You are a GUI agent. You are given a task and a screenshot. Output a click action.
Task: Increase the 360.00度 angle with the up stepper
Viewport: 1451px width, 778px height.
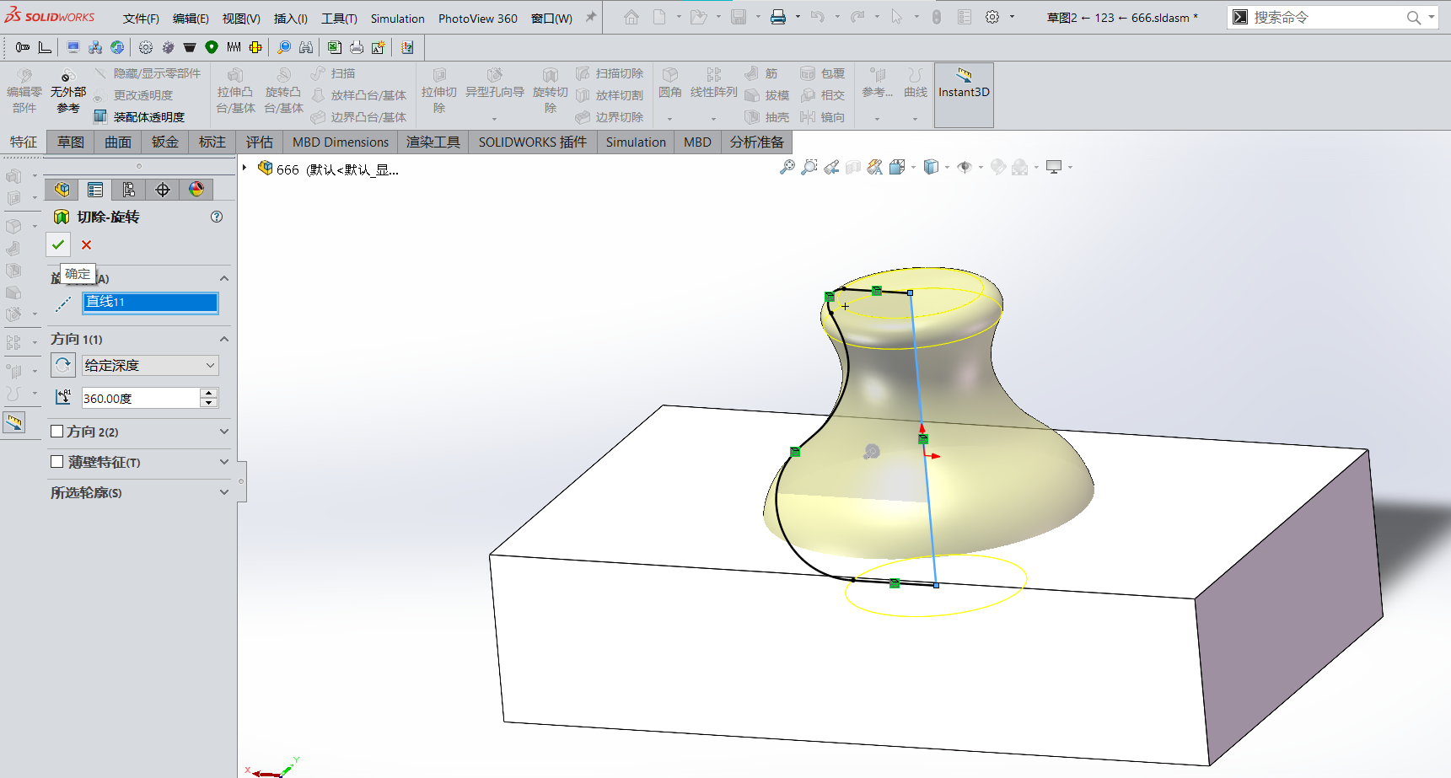coord(208,392)
